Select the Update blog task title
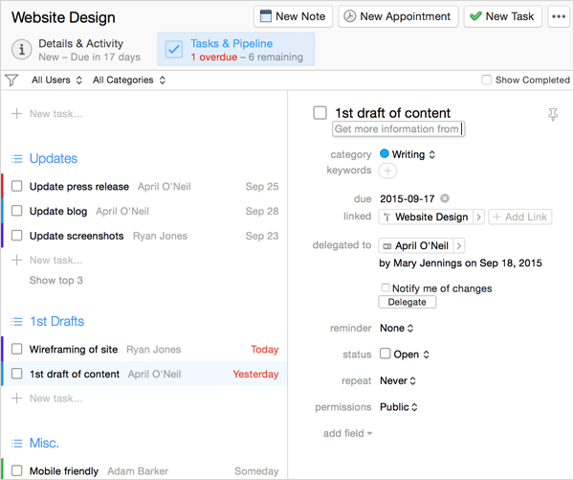This screenshot has width=574, height=480. tap(58, 211)
